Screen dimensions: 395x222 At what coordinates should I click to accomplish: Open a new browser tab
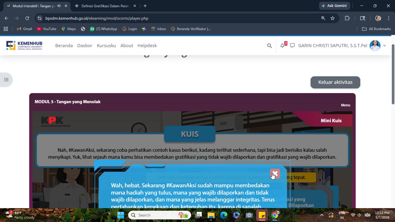point(145,6)
